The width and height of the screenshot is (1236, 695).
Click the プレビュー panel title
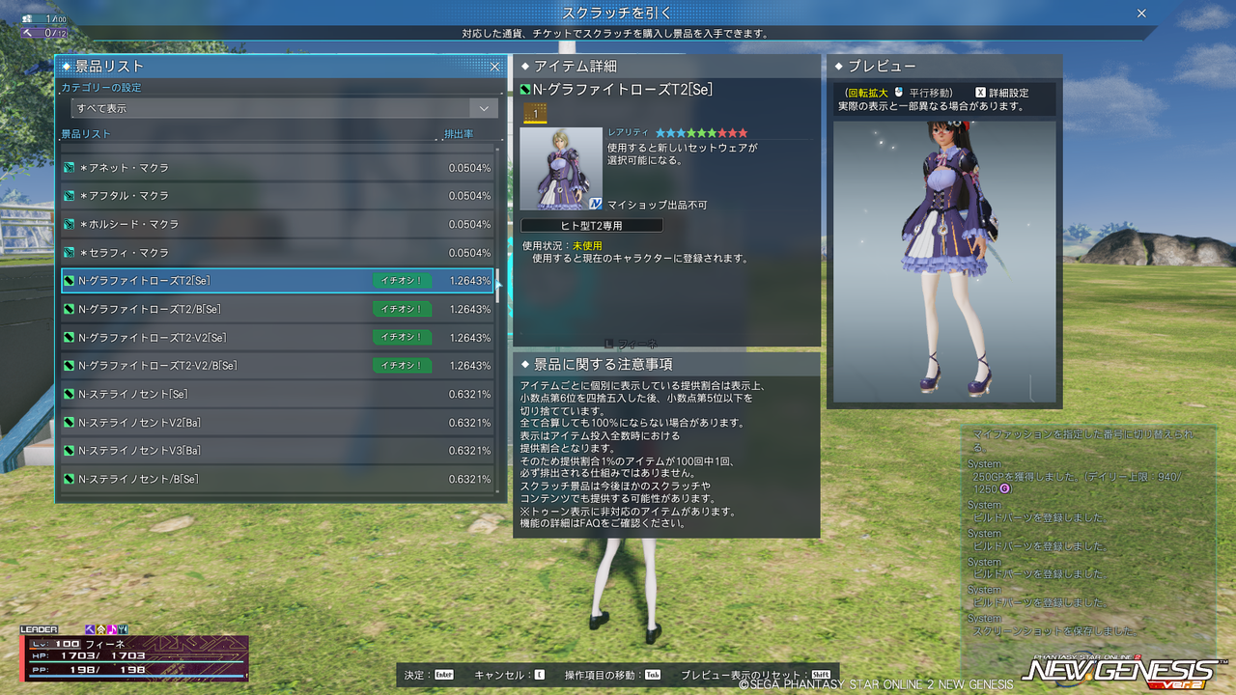tap(882, 67)
